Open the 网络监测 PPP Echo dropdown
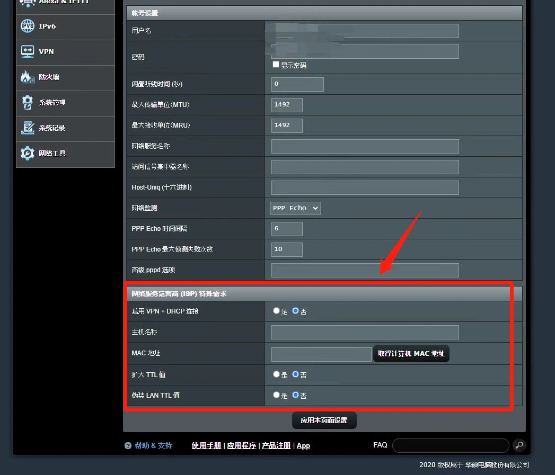The height and width of the screenshot is (475, 555). tap(296, 208)
